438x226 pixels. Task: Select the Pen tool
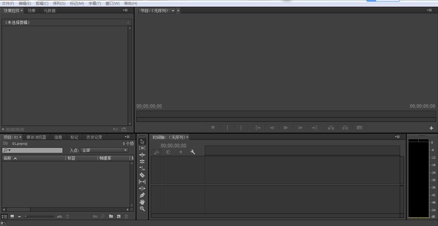click(x=142, y=195)
